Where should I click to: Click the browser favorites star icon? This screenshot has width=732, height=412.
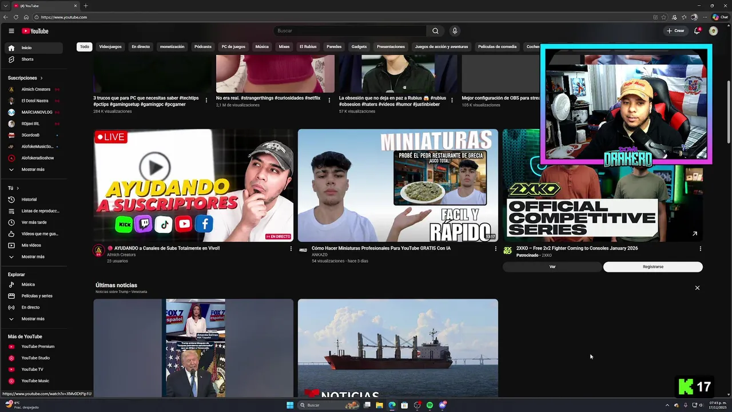[x=664, y=17]
